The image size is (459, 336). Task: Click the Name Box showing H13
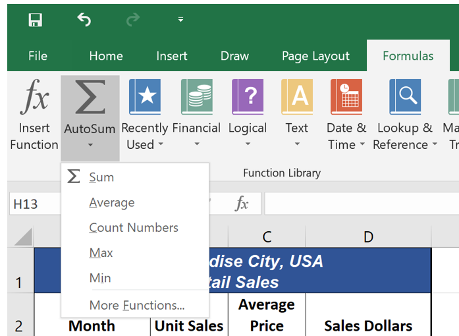pyautogui.click(x=35, y=204)
